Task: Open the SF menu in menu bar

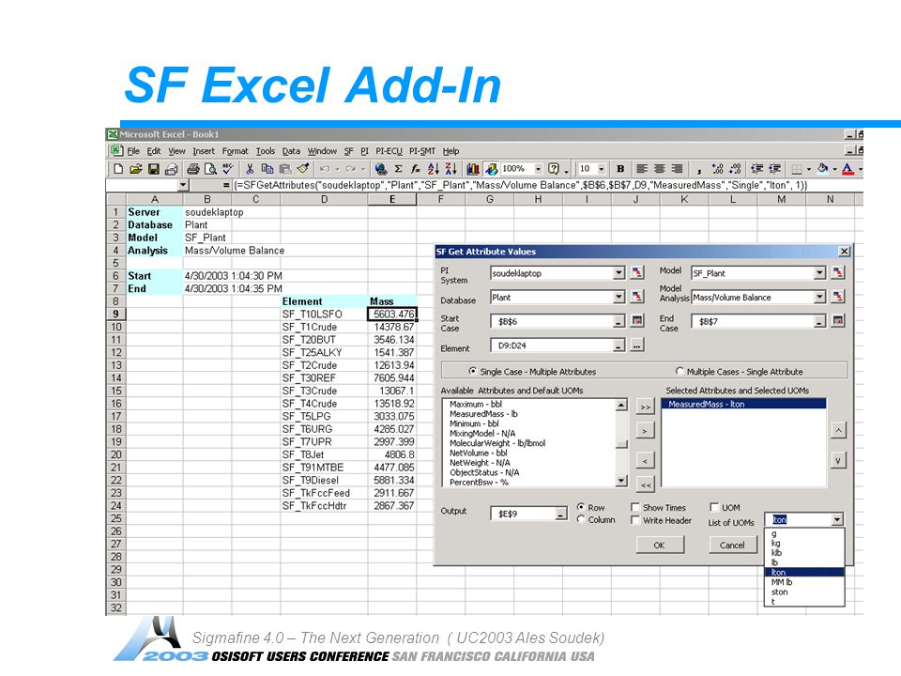Action: [348, 151]
